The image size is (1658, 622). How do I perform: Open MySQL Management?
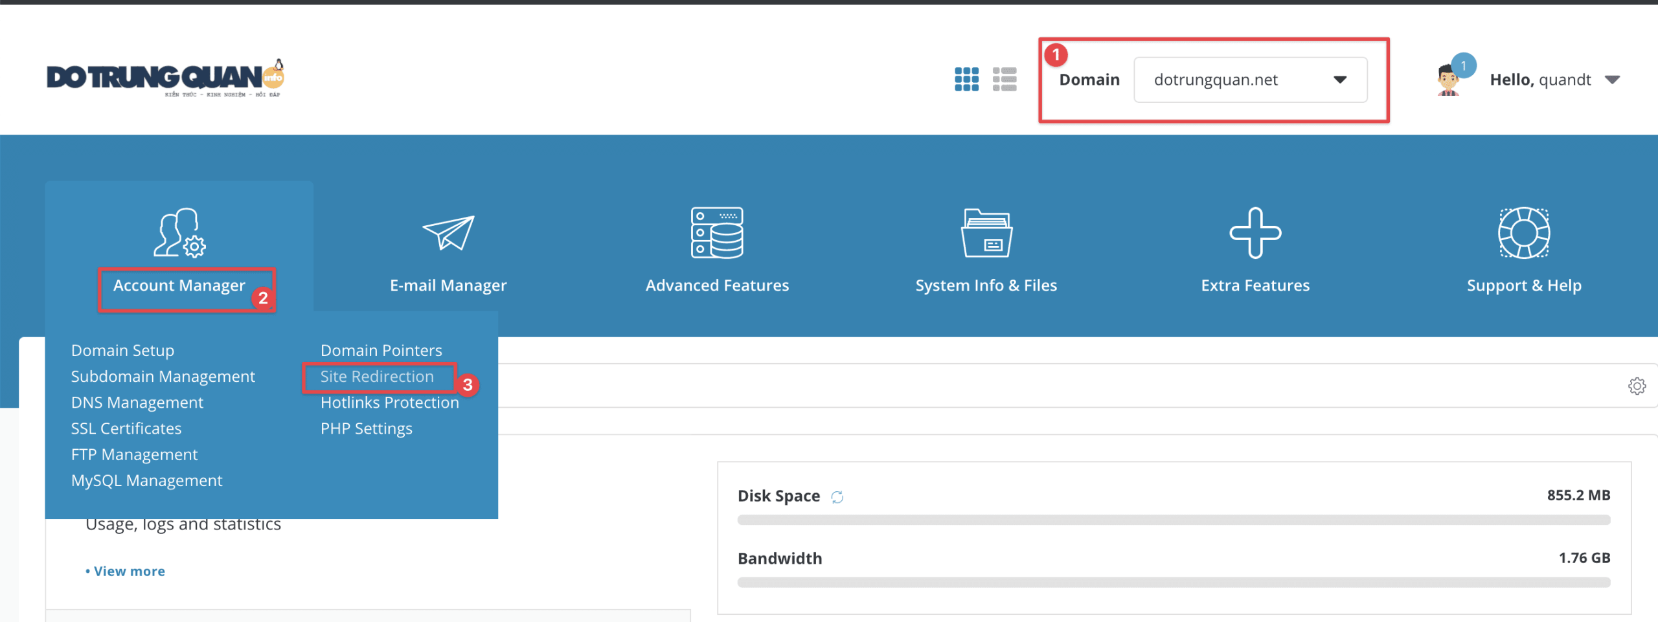coord(146,480)
